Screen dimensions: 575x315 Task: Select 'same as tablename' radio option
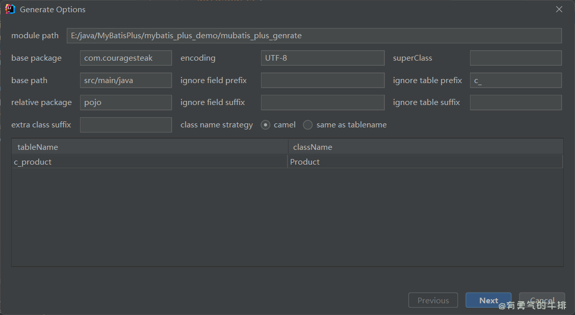308,125
